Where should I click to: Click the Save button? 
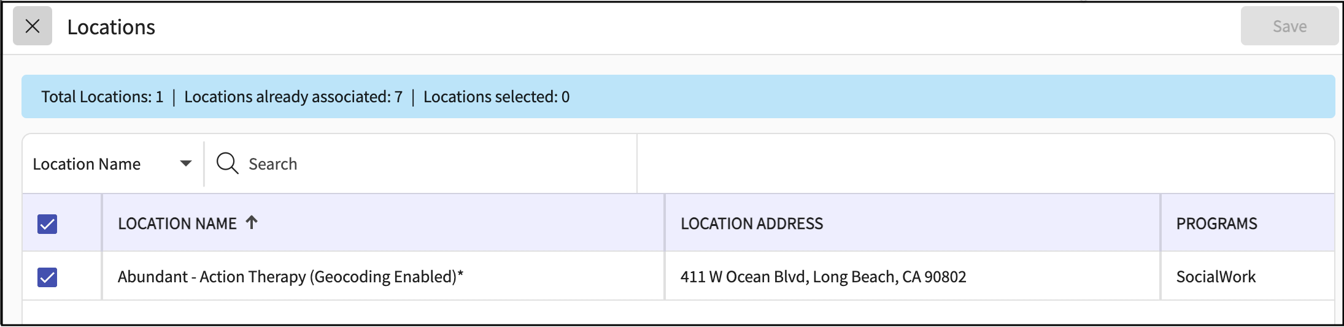coord(1289,26)
